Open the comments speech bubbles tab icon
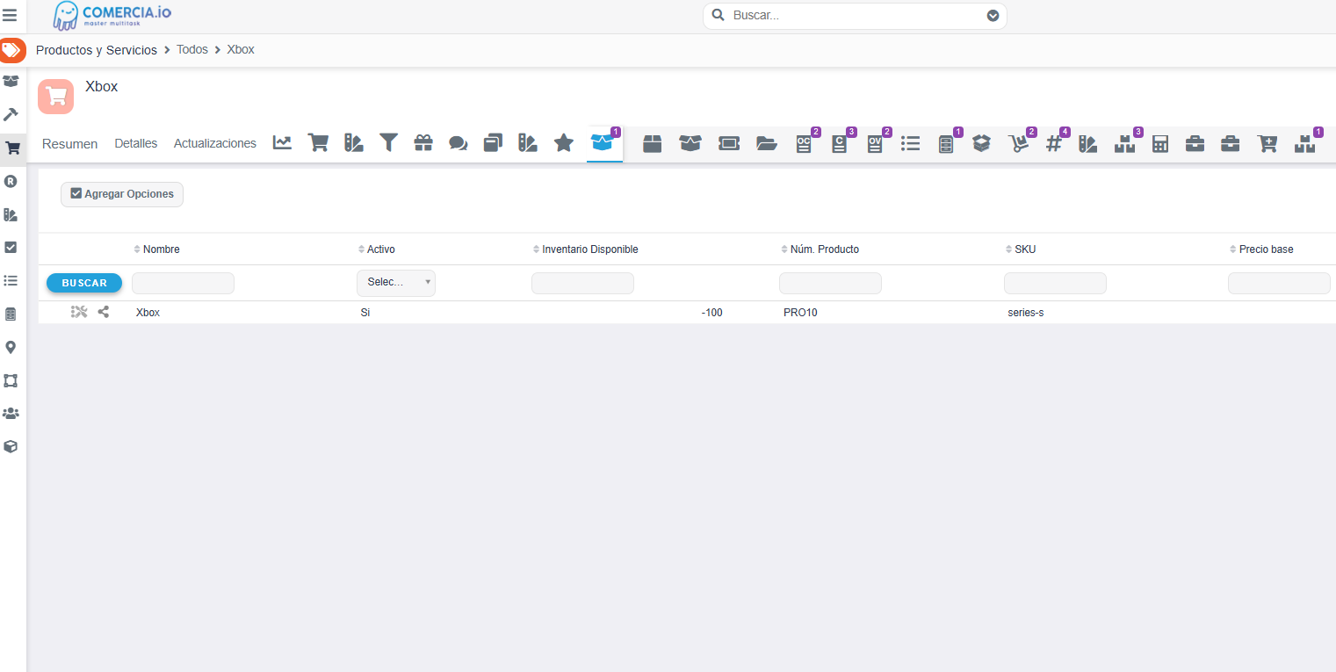Image resolution: width=1336 pixels, height=672 pixels. click(x=459, y=142)
